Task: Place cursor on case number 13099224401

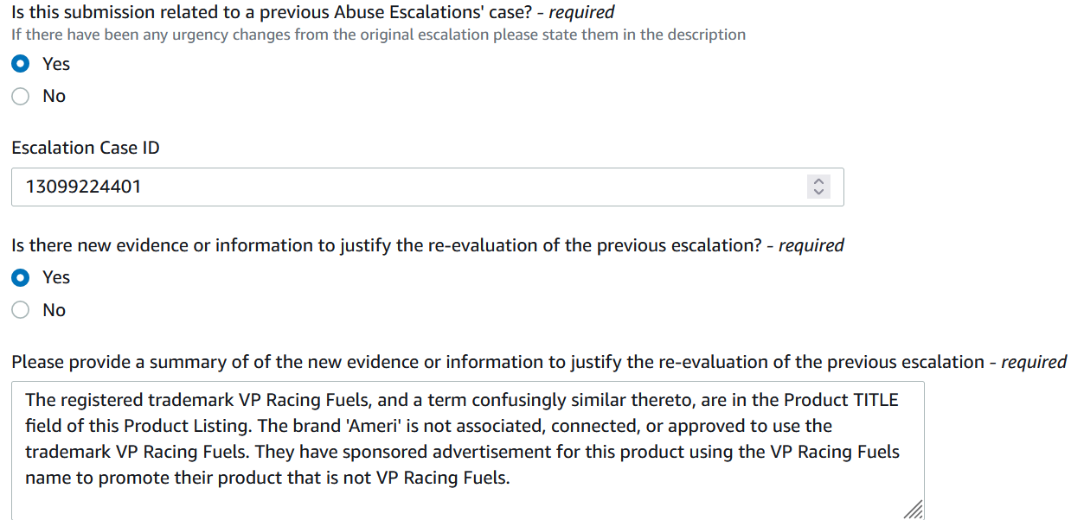Action: pos(83,187)
